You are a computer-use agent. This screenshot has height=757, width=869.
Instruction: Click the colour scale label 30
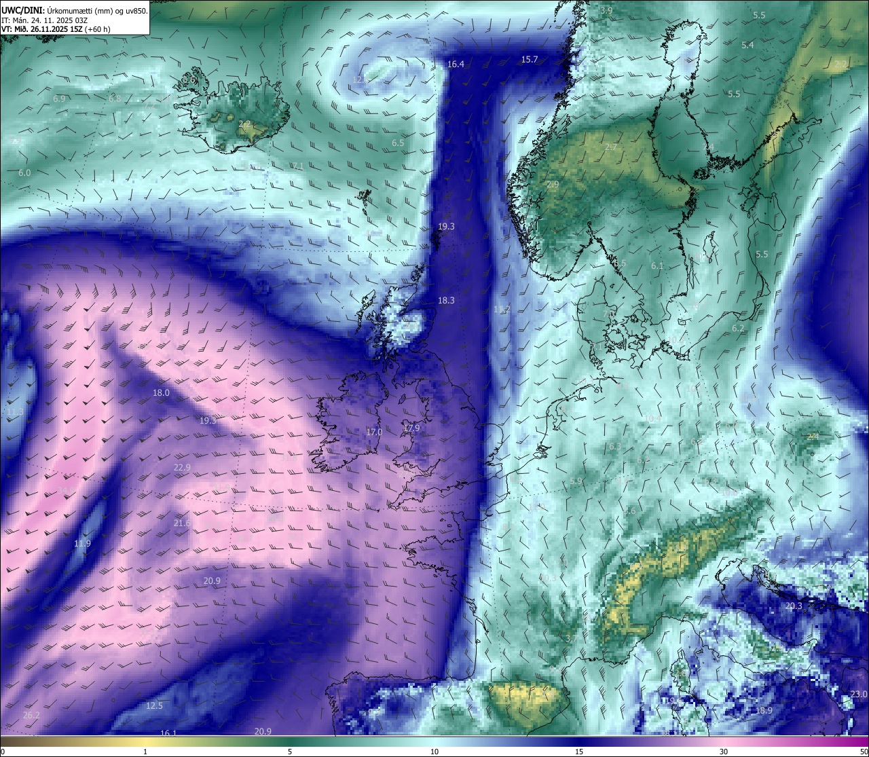[x=724, y=752]
